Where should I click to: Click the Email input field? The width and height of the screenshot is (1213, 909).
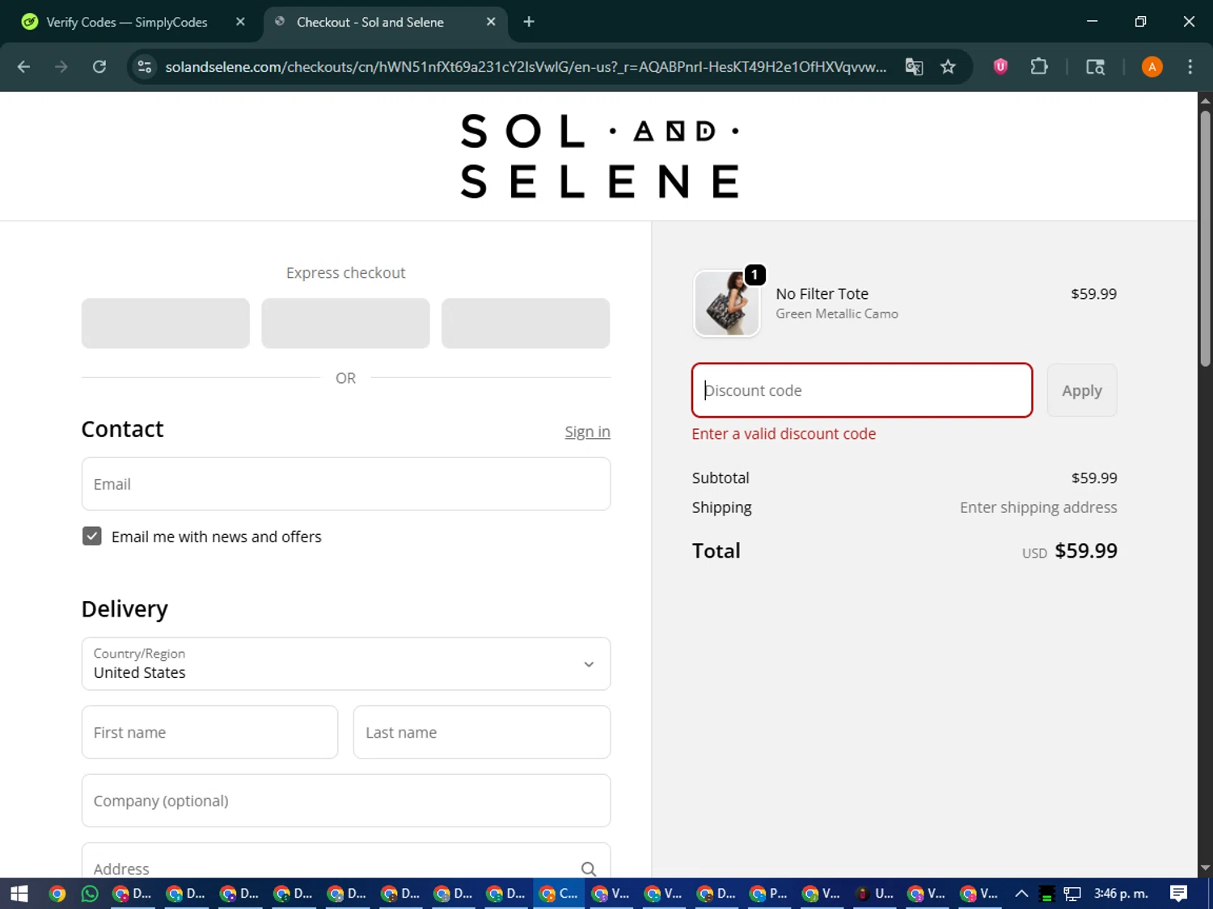tap(346, 484)
